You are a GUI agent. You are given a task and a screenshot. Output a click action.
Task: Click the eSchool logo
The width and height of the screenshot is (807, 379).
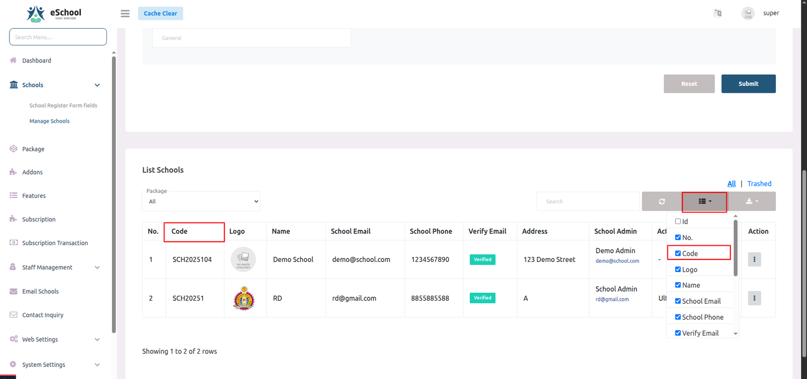coord(54,14)
